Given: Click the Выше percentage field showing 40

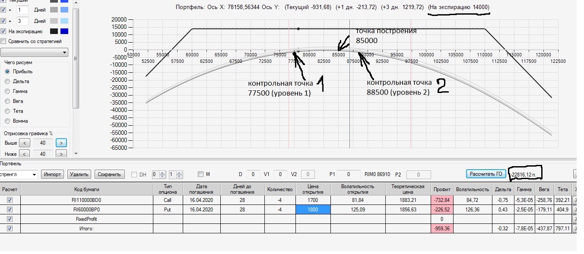Looking at the screenshot, I should tap(43, 142).
